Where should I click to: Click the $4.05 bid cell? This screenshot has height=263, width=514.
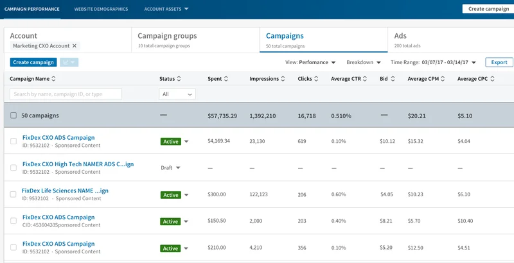click(387, 194)
